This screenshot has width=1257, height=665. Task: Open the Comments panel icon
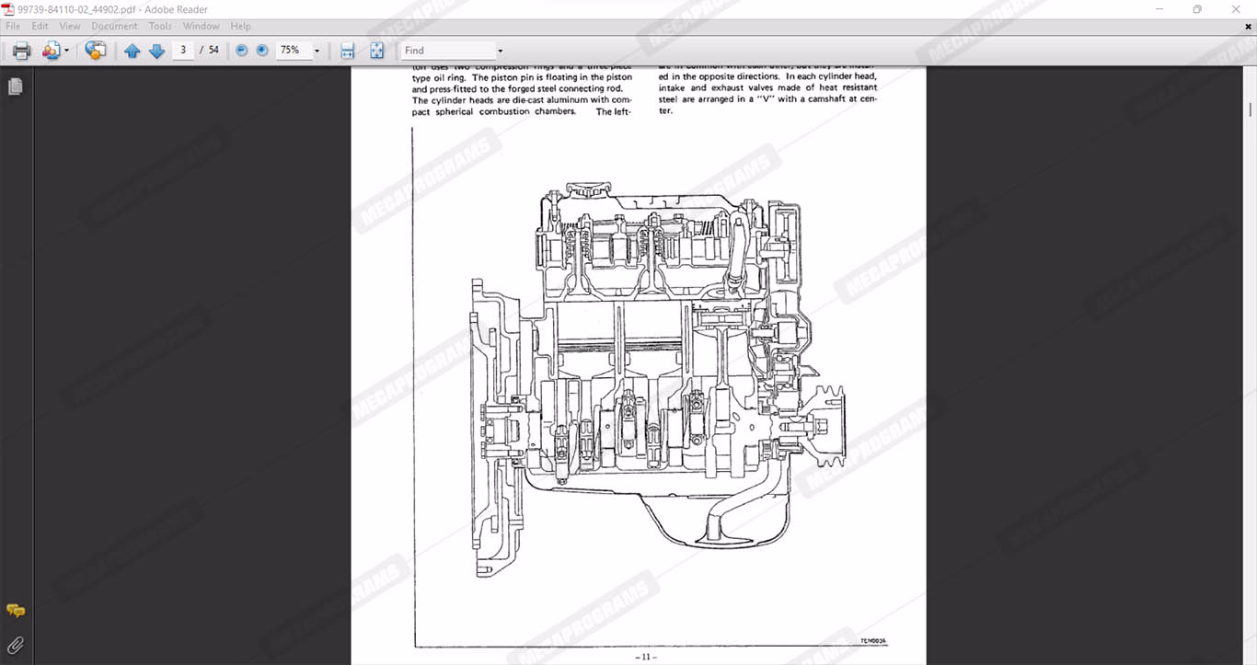point(16,612)
